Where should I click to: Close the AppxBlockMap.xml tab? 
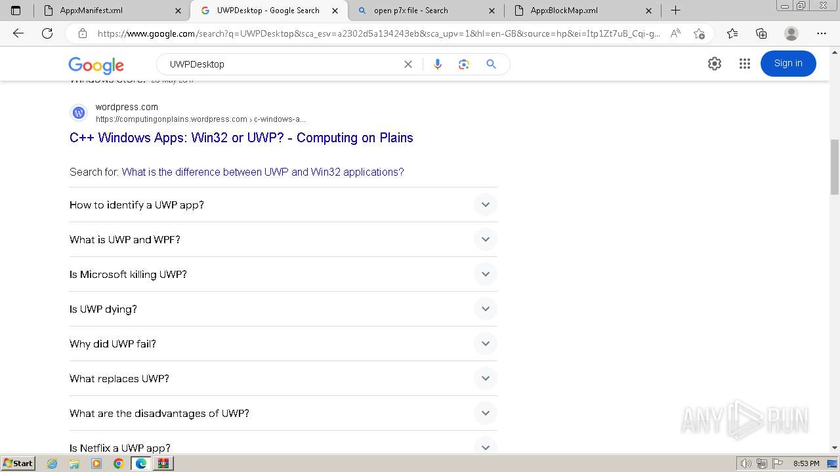[x=649, y=10]
